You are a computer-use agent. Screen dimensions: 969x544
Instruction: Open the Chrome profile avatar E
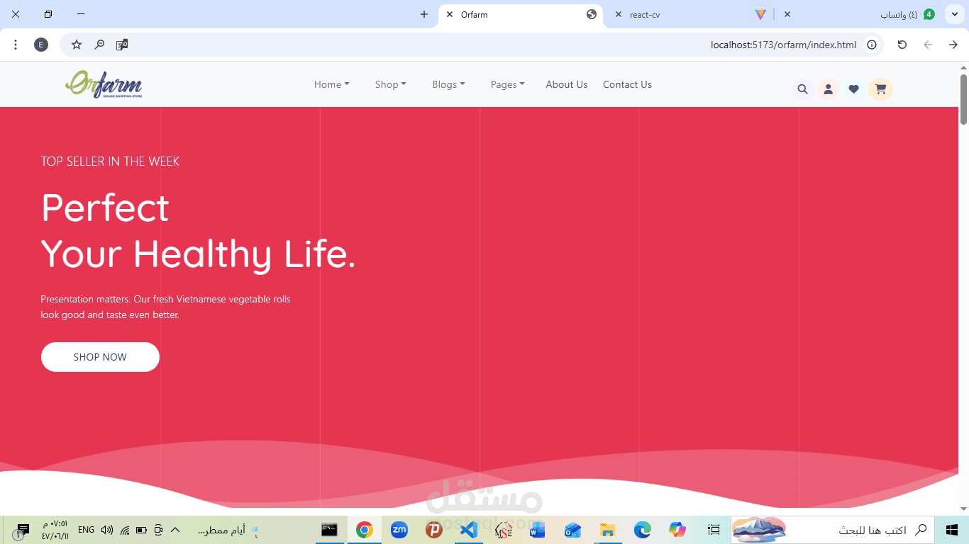point(41,45)
